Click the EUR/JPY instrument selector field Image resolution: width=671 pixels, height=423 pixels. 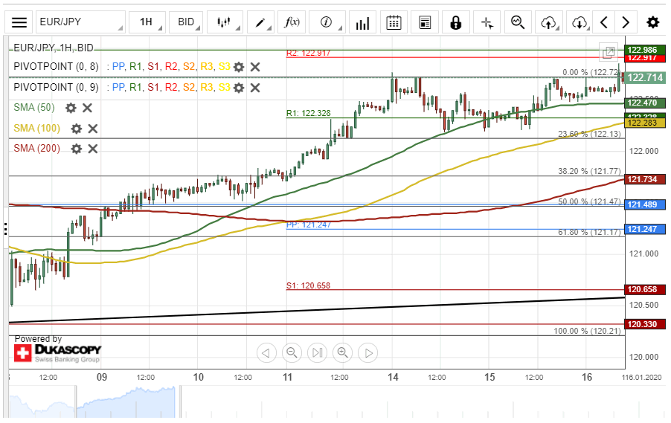80,22
